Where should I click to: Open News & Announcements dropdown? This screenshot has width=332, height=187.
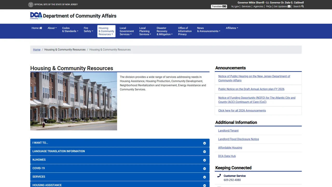click(209, 30)
